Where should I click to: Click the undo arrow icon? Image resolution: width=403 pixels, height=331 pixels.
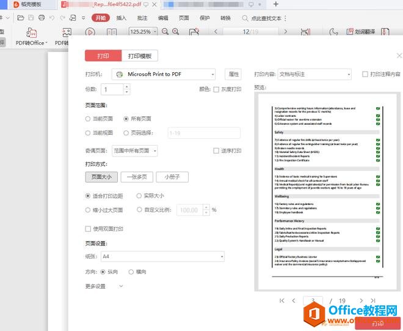[52, 18]
